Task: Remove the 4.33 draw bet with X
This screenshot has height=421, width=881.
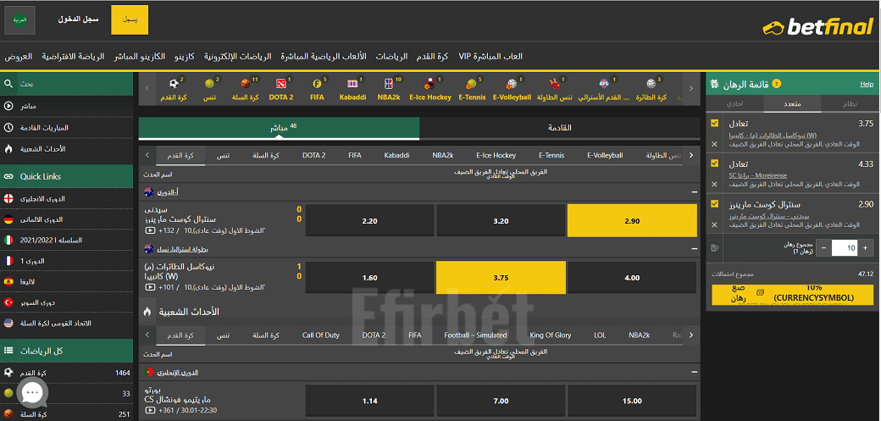Action: [714, 185]
